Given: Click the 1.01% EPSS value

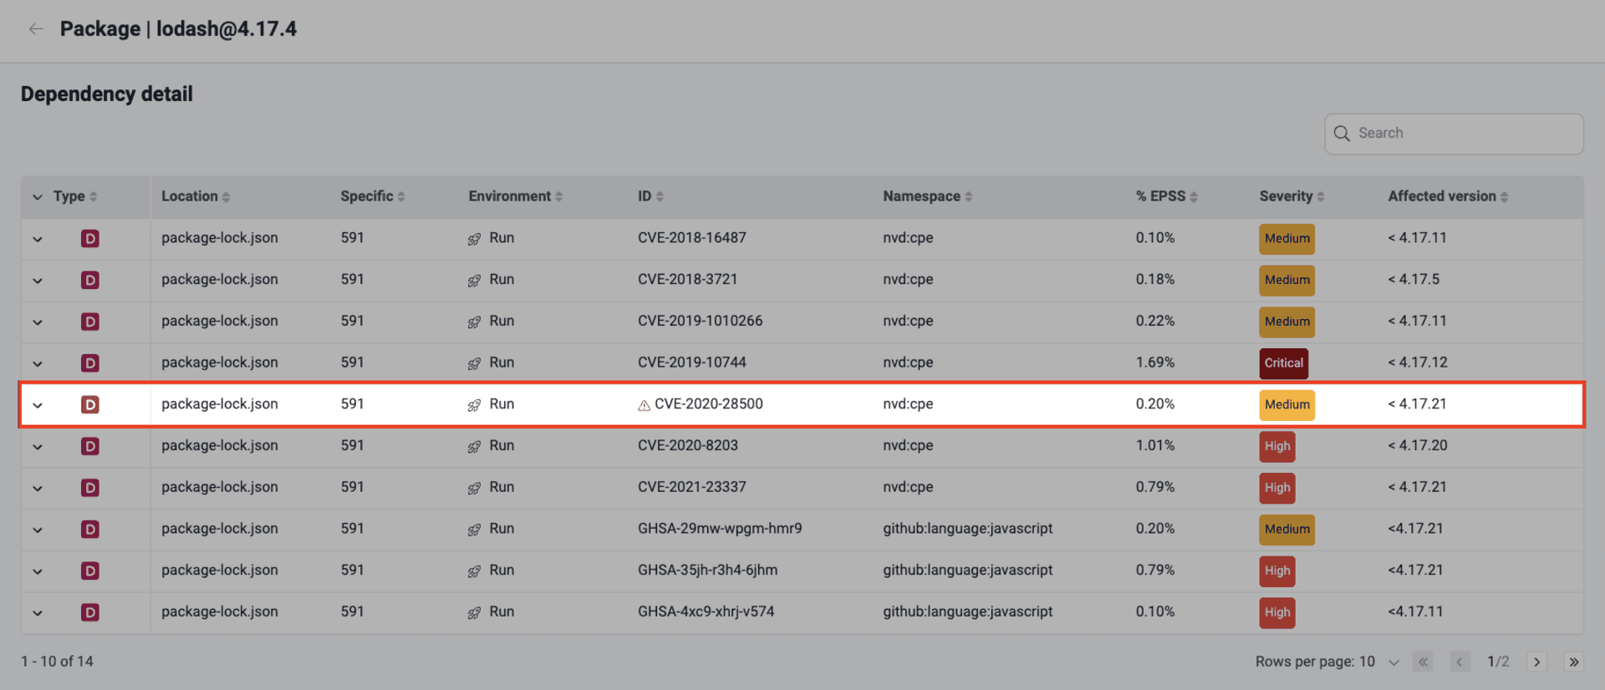Looking at the screenshot, I should [1154, 445].
